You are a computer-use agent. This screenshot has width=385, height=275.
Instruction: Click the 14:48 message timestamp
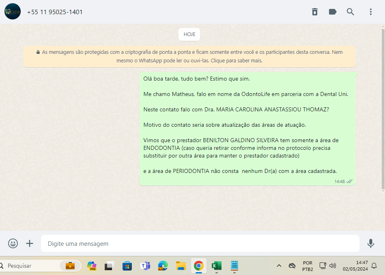(340, 181)
